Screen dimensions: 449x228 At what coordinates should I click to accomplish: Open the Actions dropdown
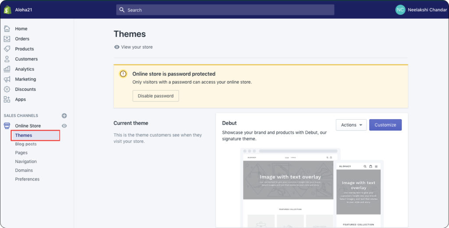coord(351,125)
